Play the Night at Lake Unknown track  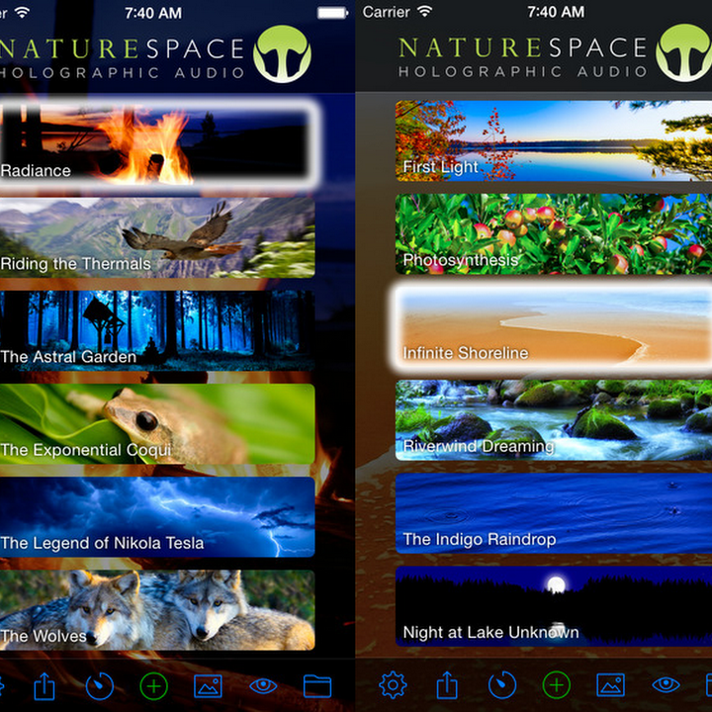point(554,606)
